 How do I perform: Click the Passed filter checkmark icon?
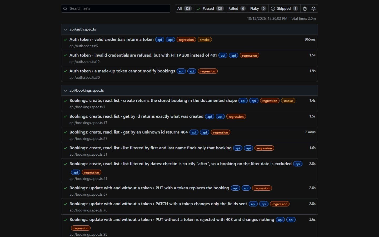[x=198, y=8]
